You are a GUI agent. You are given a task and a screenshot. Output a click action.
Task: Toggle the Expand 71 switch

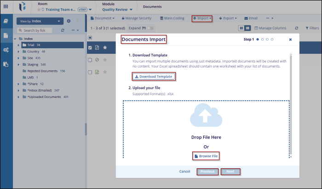[149, 28]
